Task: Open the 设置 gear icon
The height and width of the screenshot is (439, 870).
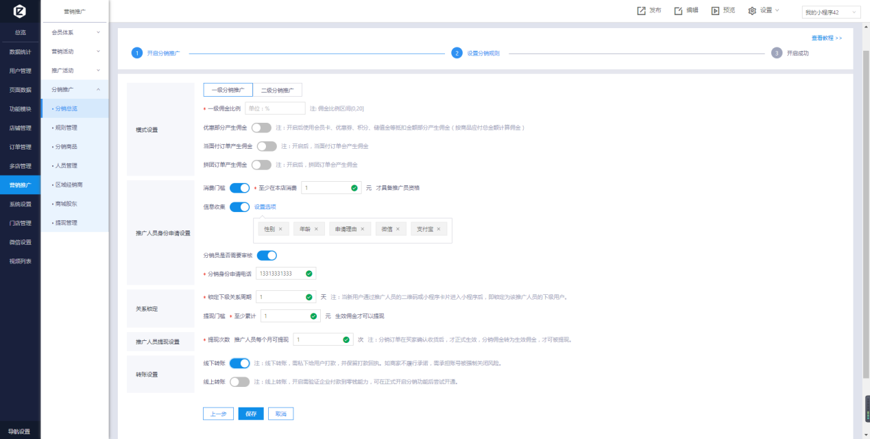Action: tap(752, 11)
